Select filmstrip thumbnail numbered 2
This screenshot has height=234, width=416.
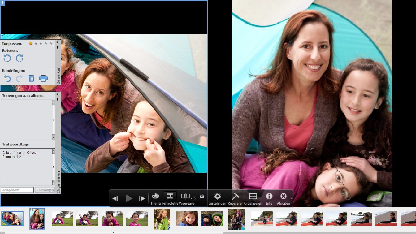click(37, 219)
